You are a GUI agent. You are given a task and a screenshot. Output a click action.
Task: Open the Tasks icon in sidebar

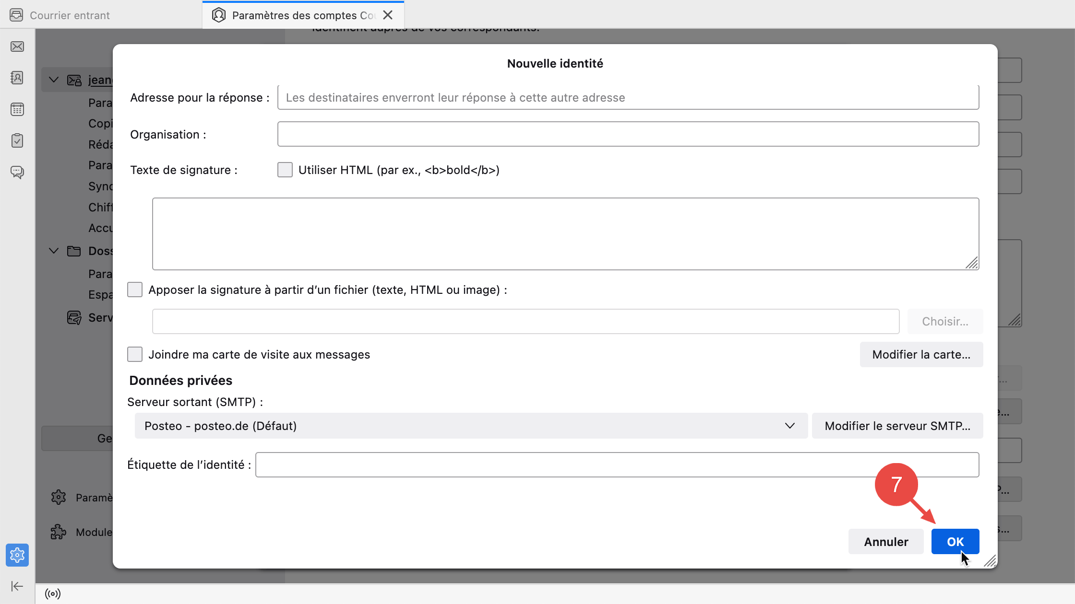point(17,140)
